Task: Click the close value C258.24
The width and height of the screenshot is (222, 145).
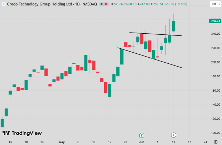Action: click(157, 4)
